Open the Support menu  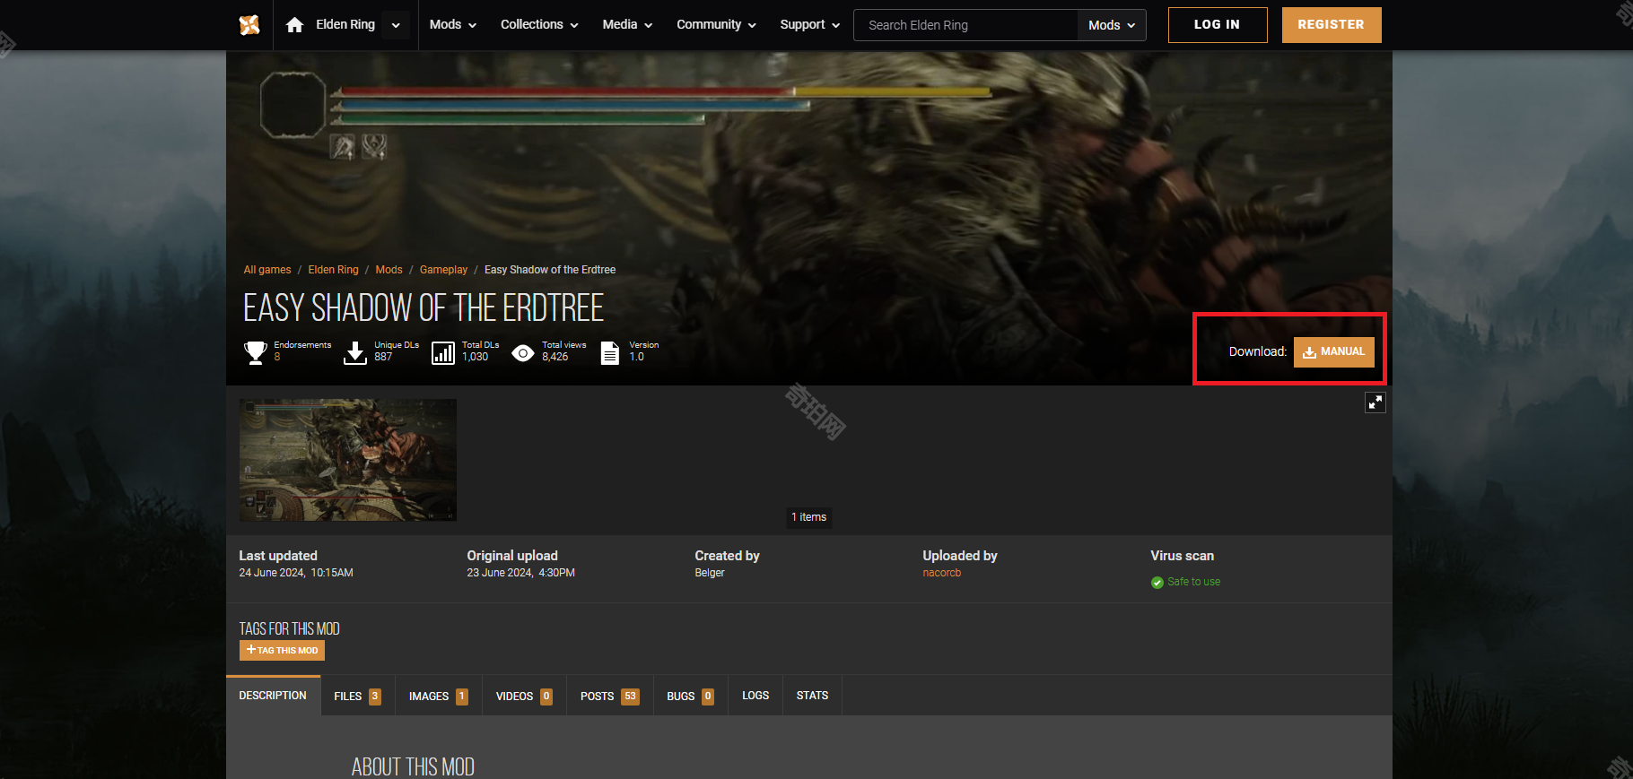click(x=809, y=25)
